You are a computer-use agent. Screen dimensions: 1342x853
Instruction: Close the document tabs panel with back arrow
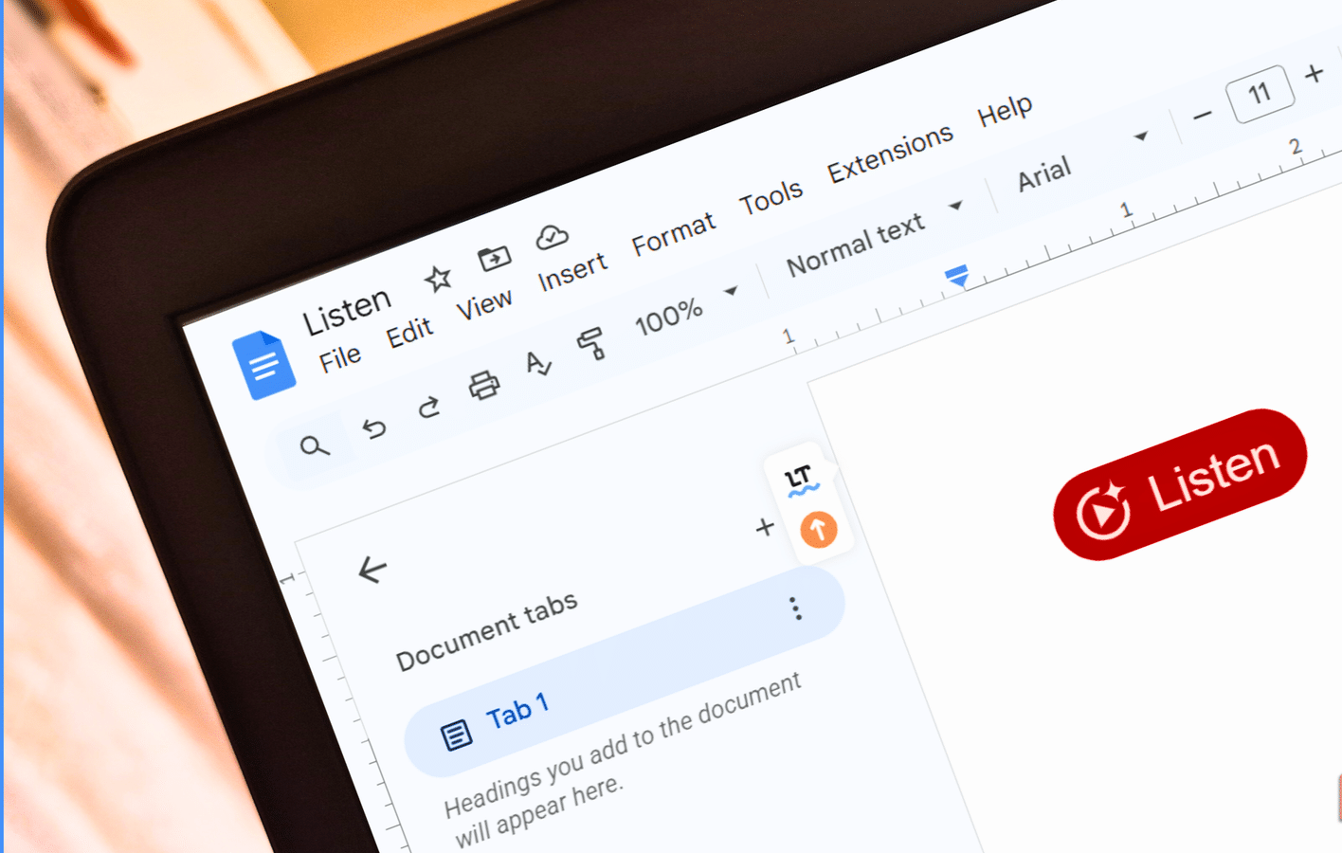pyautogui.click(x=372, y=570)
